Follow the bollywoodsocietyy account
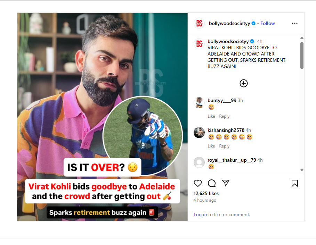 point(267,23)
